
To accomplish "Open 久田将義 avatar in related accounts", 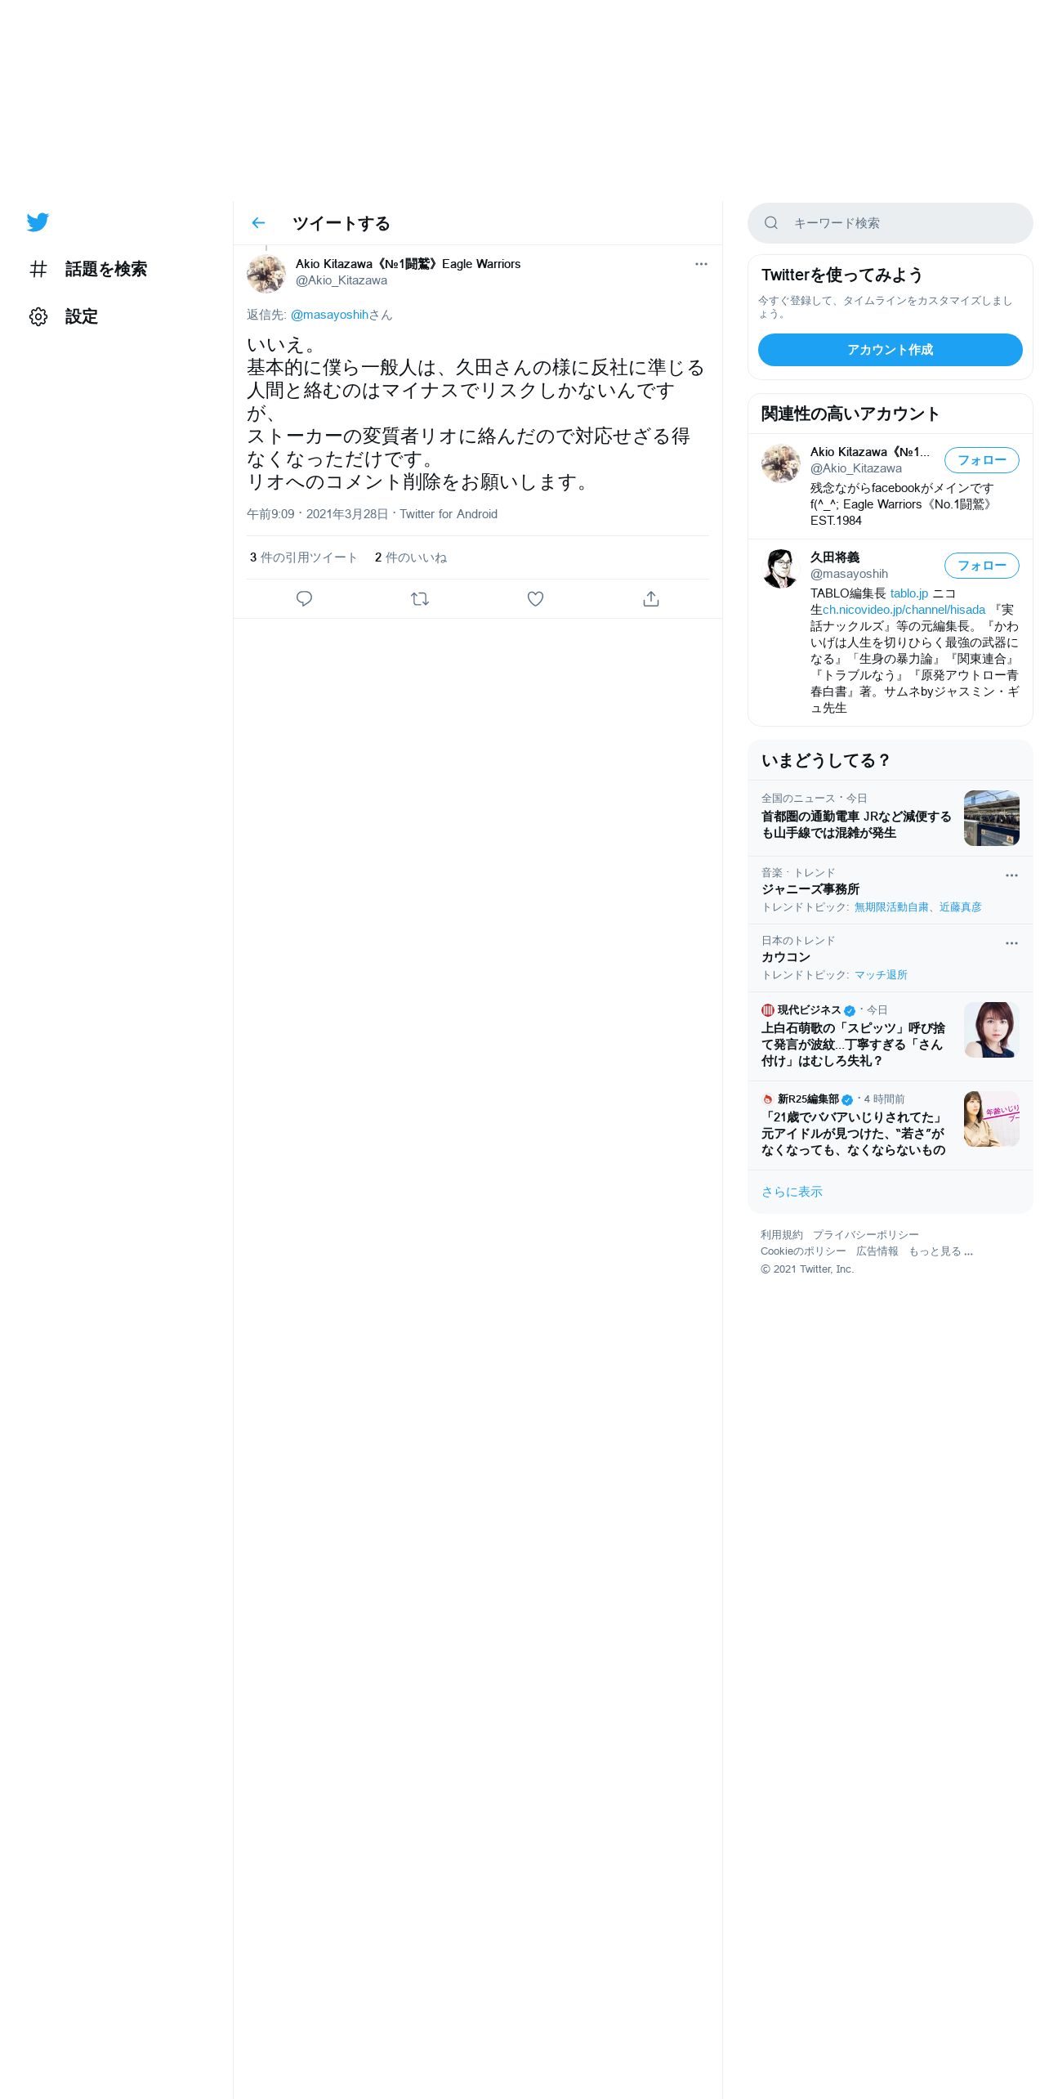I will 781,569.
